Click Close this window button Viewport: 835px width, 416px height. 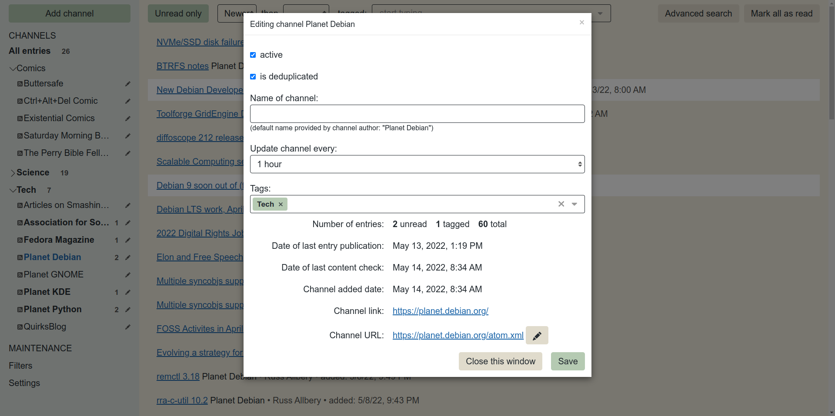tap(501, 361)
